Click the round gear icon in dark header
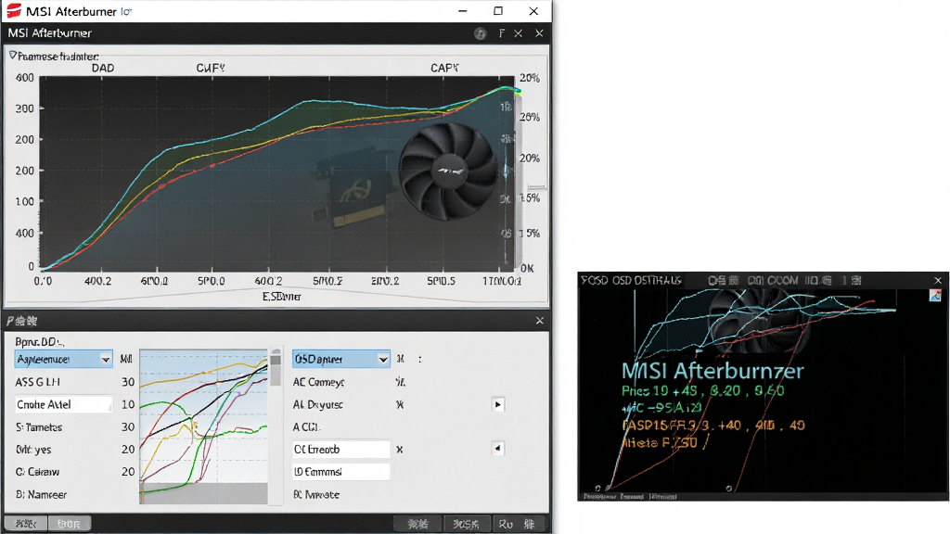The width and height of the screenshot is (950, 534). (x=480, y=34)
